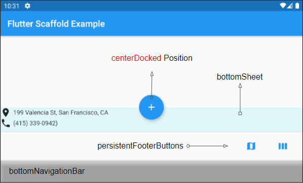Tap the cellular signal icon
This screenshot has width=303, height=183.
point(290,6)
